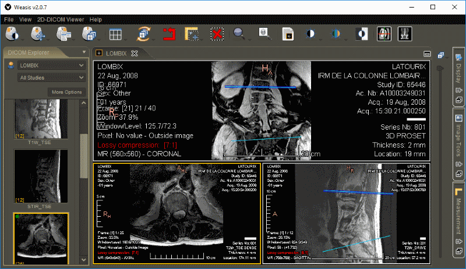Select the left mouse button window/level tool

tap(12, 34)
